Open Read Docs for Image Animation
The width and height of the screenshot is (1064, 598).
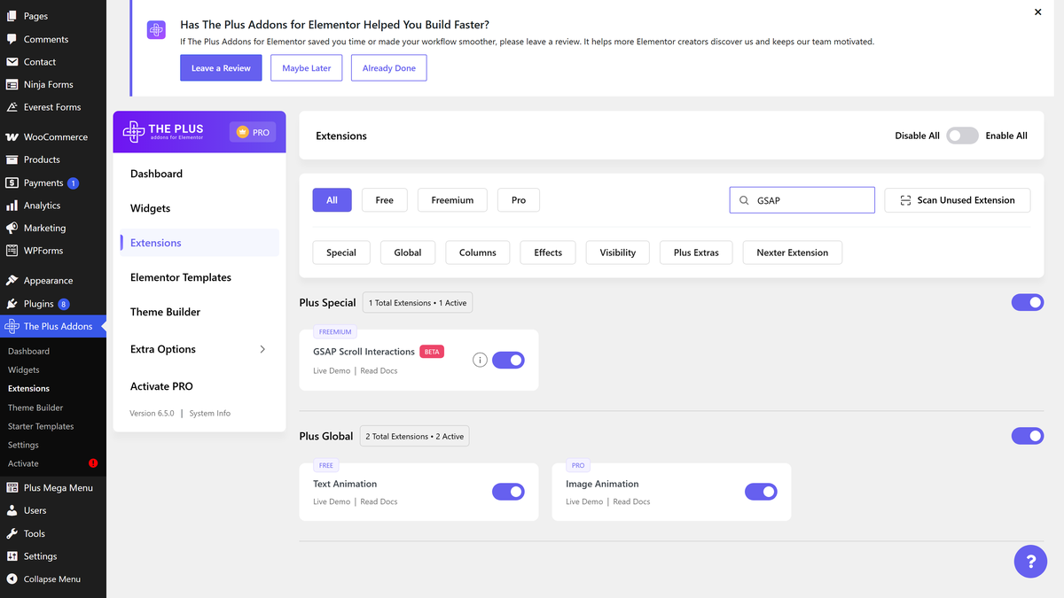point(631,502)
